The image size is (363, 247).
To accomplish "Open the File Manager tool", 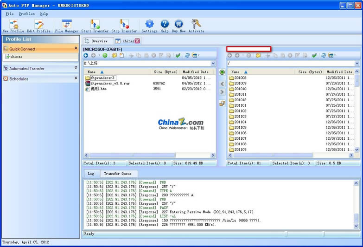I will pyautogui.click(x=67, y=24).
